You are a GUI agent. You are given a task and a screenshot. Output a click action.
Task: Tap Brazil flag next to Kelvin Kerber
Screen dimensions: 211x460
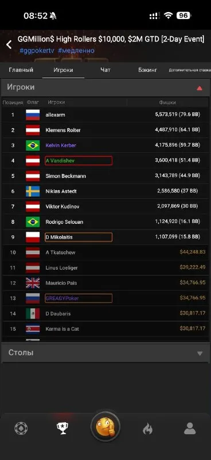[33, 145]
